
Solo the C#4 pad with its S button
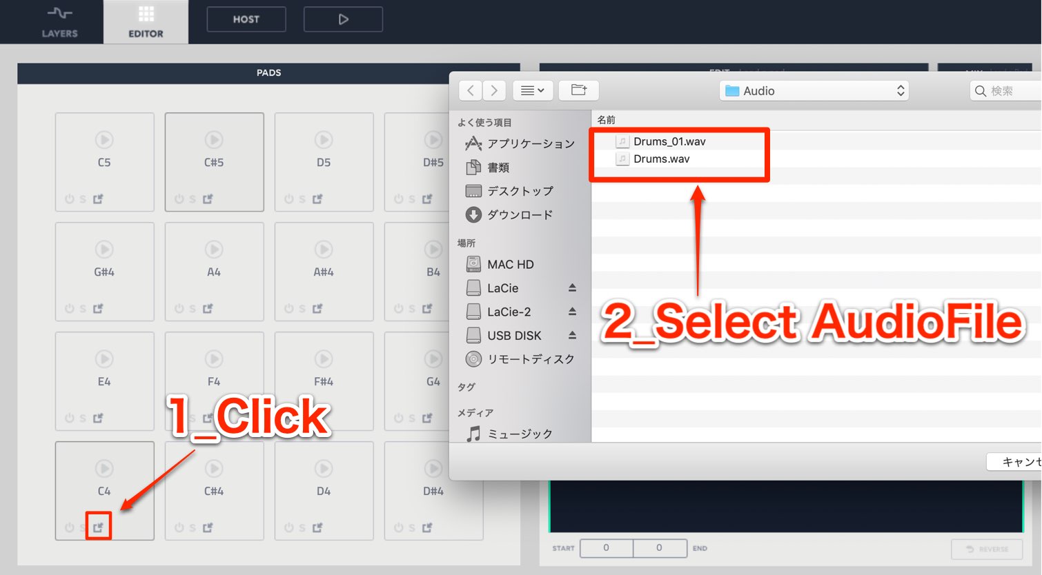tap(193, 528)
